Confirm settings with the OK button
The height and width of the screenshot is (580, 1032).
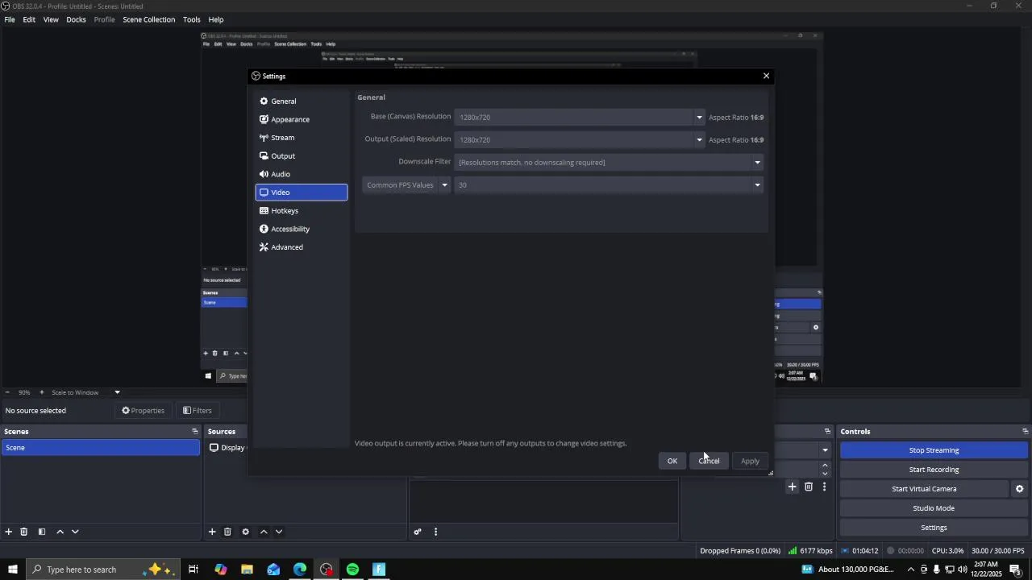tap(672, 461)
